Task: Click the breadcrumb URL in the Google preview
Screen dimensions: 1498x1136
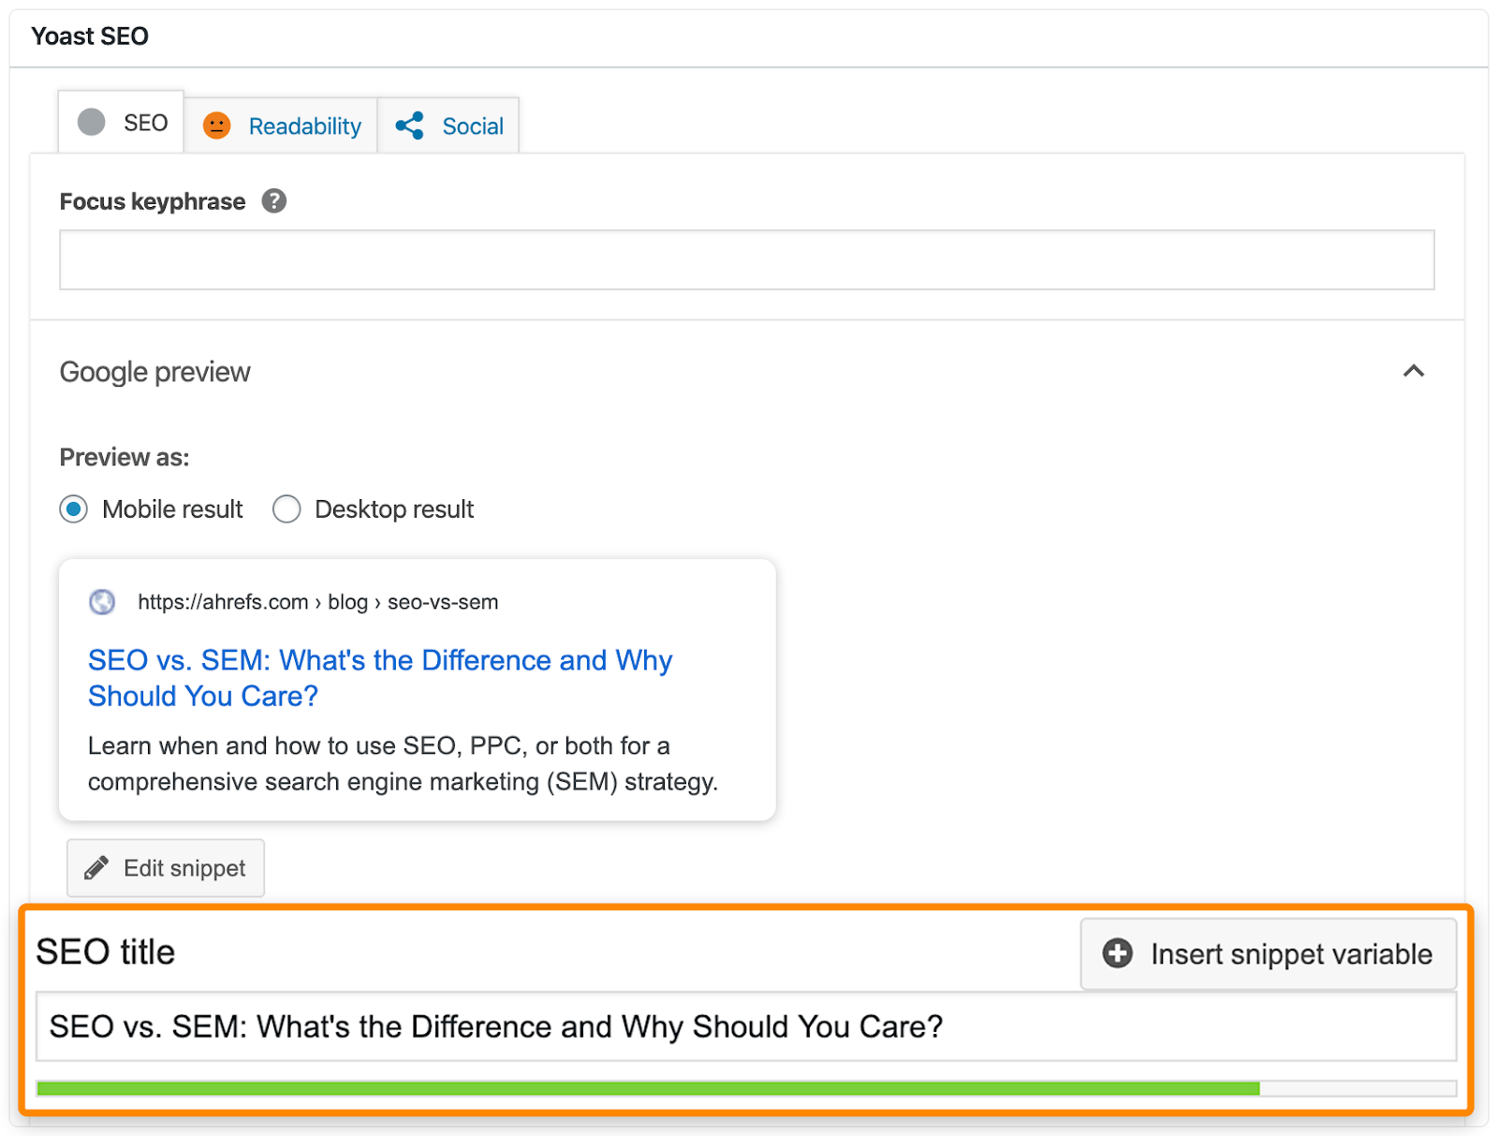Action: click(317, 601)
